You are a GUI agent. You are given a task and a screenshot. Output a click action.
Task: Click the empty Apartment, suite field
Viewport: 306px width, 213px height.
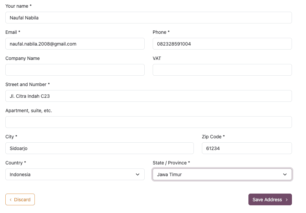pyautogui.click(x=148, y=122)
